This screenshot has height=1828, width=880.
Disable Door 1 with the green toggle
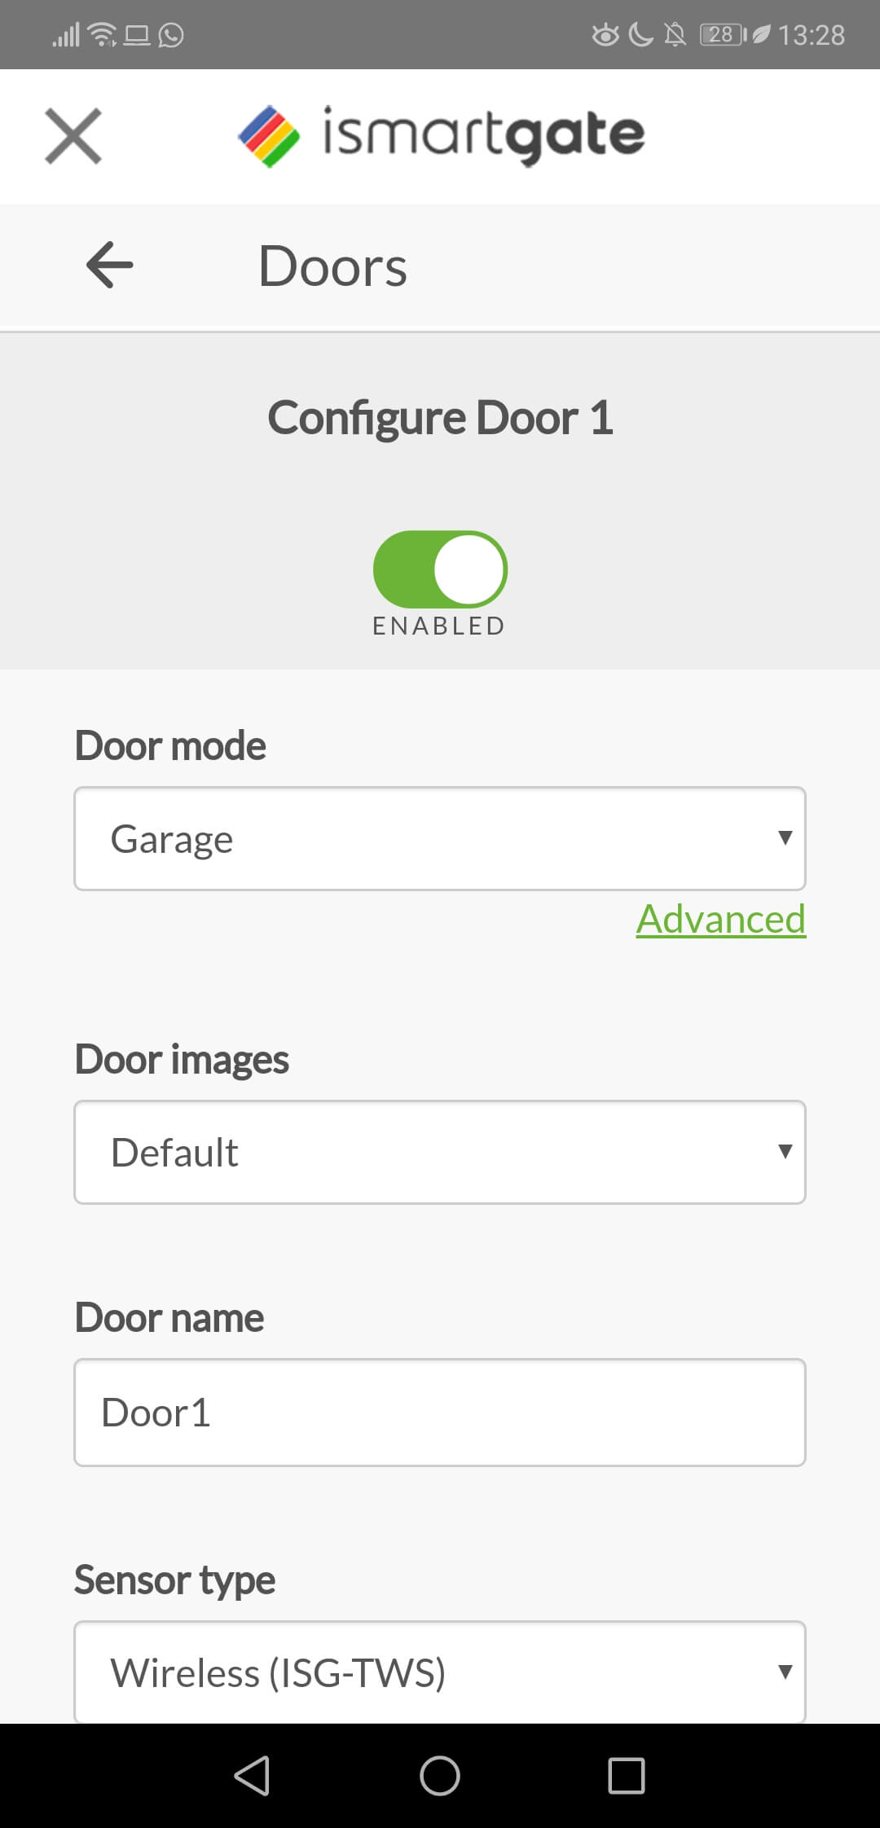tap(440, 569)
